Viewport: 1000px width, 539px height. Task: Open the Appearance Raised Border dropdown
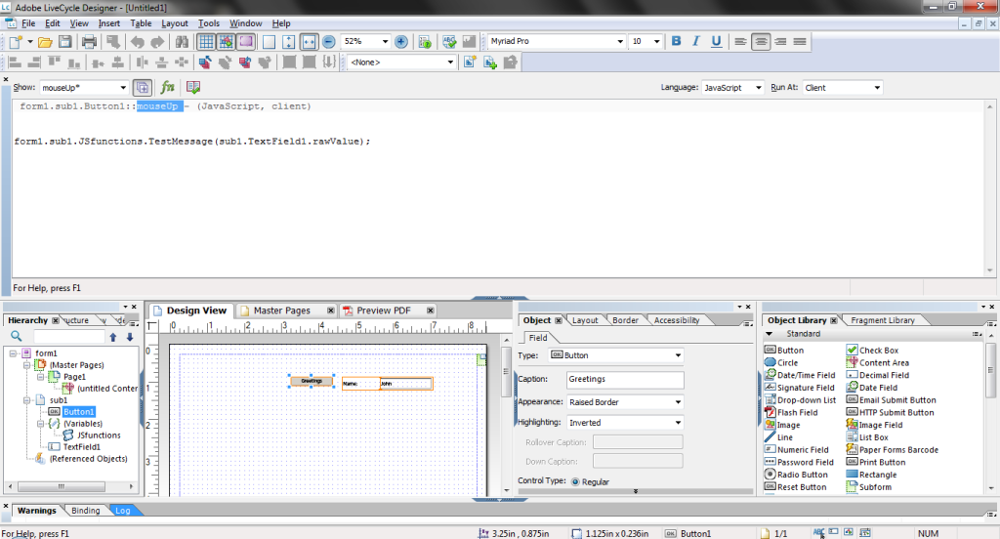tap(678, 402)
